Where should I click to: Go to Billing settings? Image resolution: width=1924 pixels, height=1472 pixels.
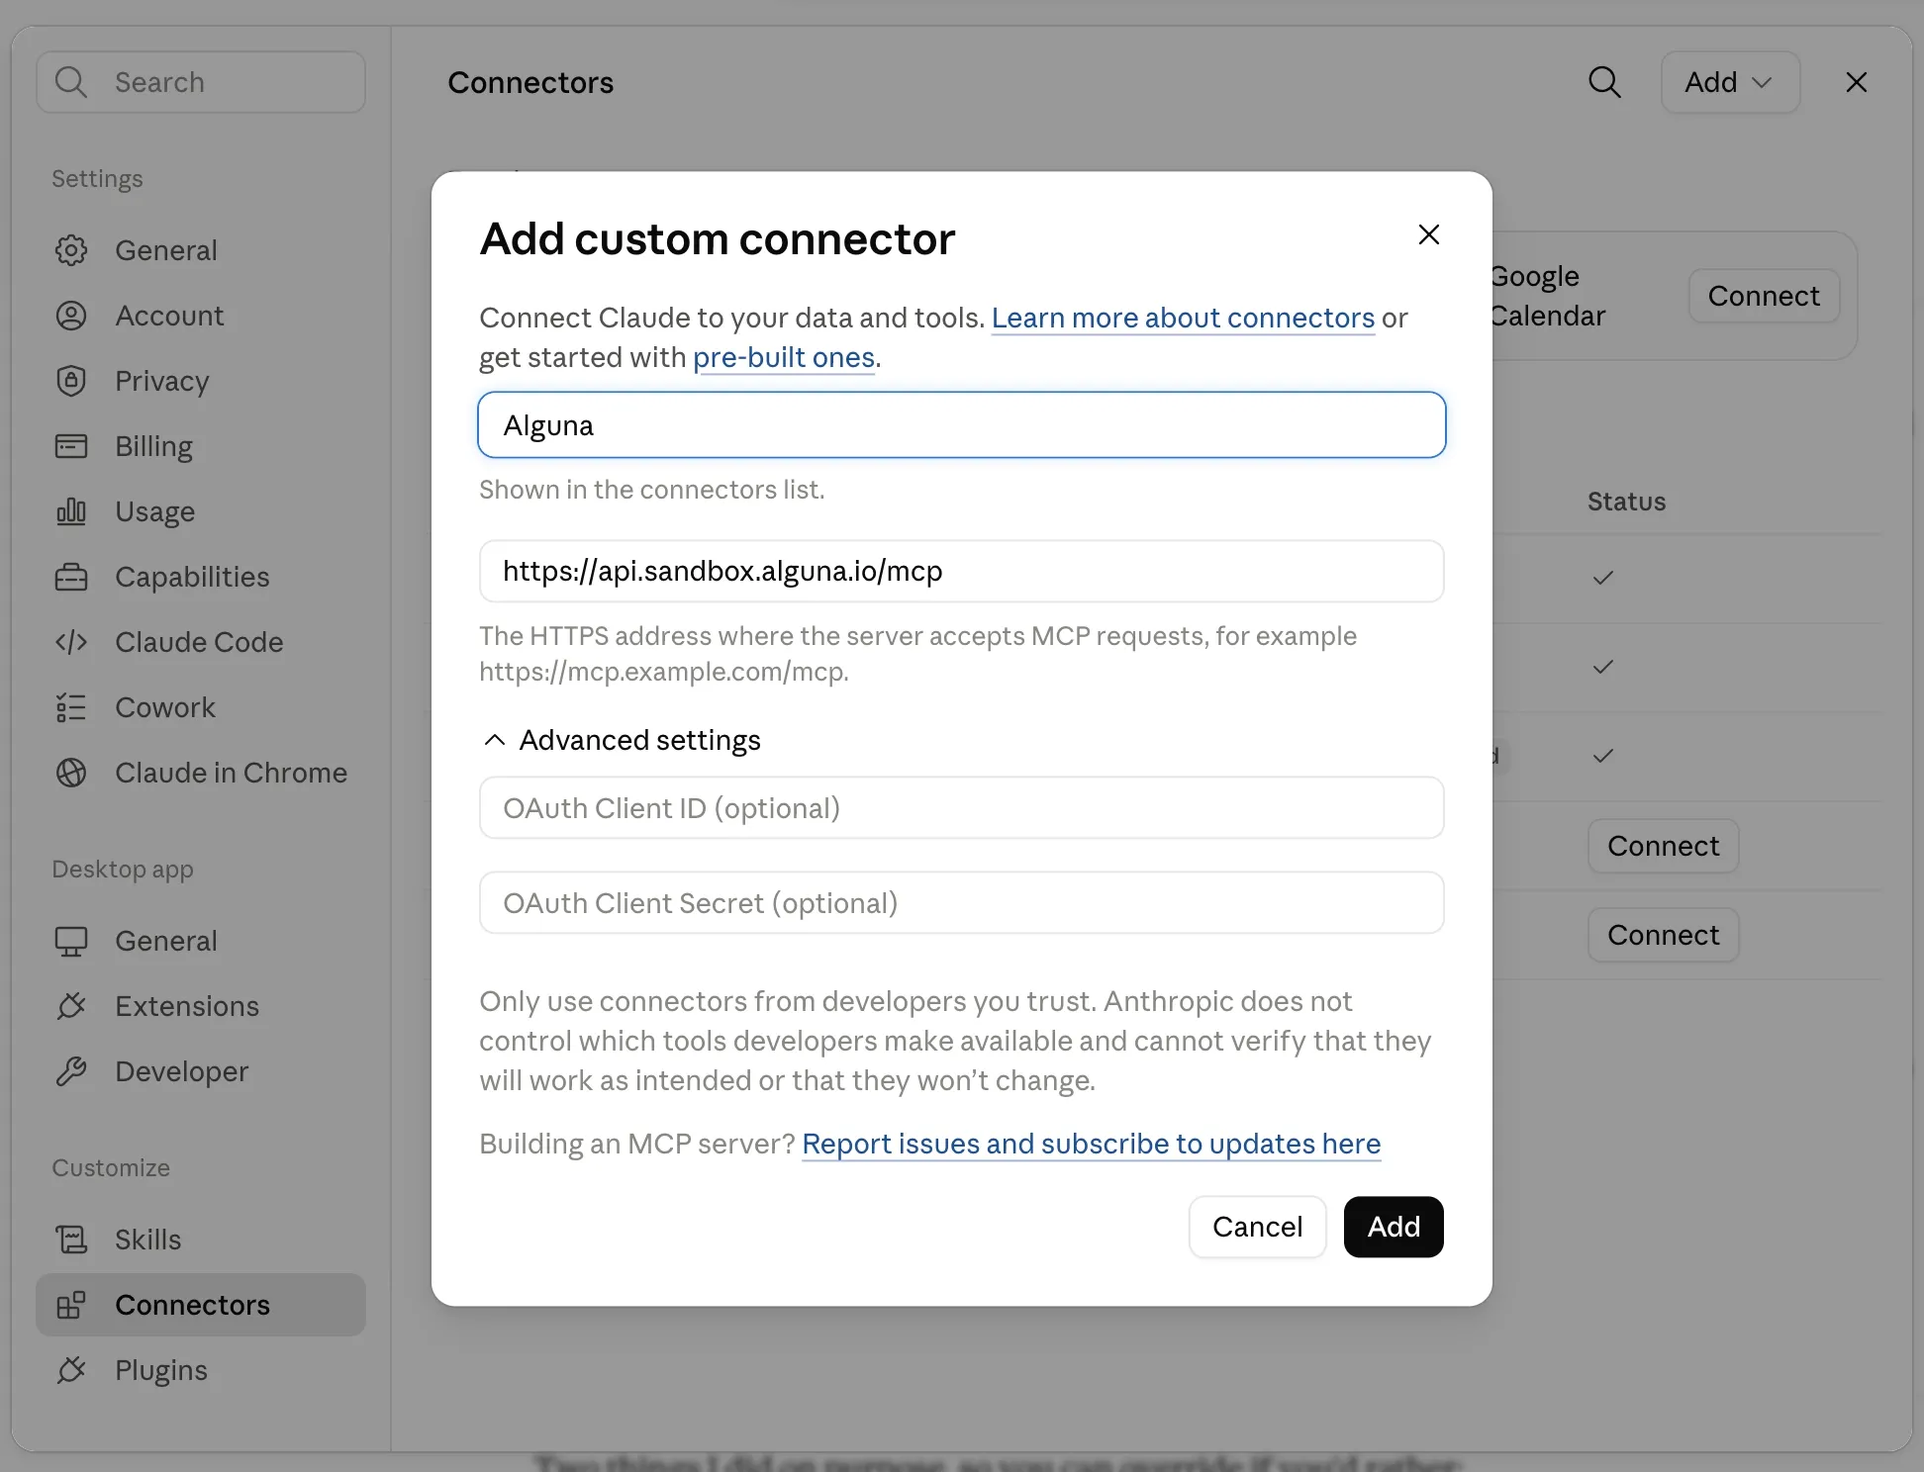201,446
